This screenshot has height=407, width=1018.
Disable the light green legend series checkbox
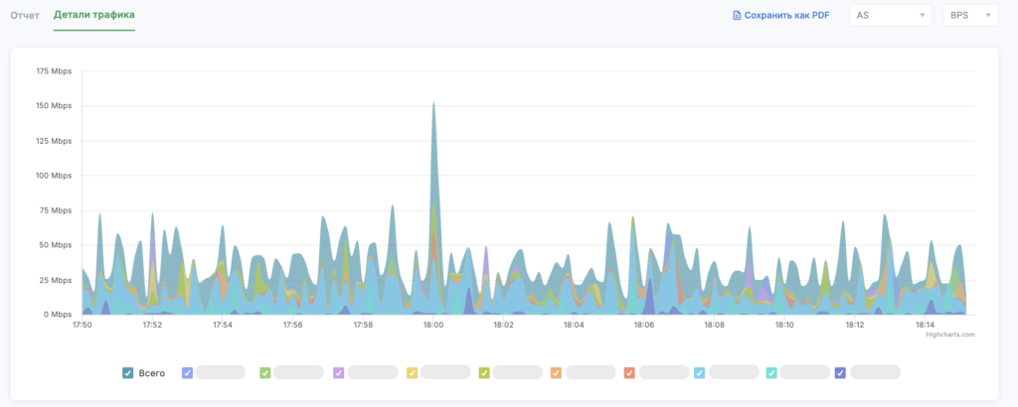pyautogui.click(x=265, y=373)
